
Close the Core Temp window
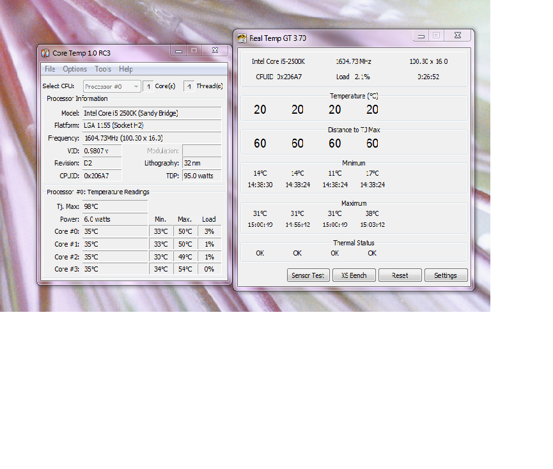215,50
